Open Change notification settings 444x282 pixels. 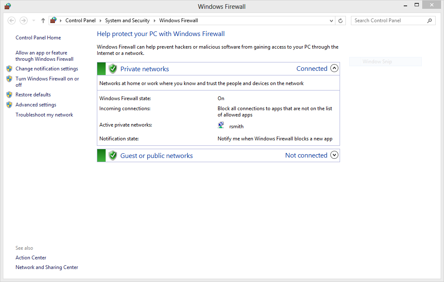tap(47, 69)
